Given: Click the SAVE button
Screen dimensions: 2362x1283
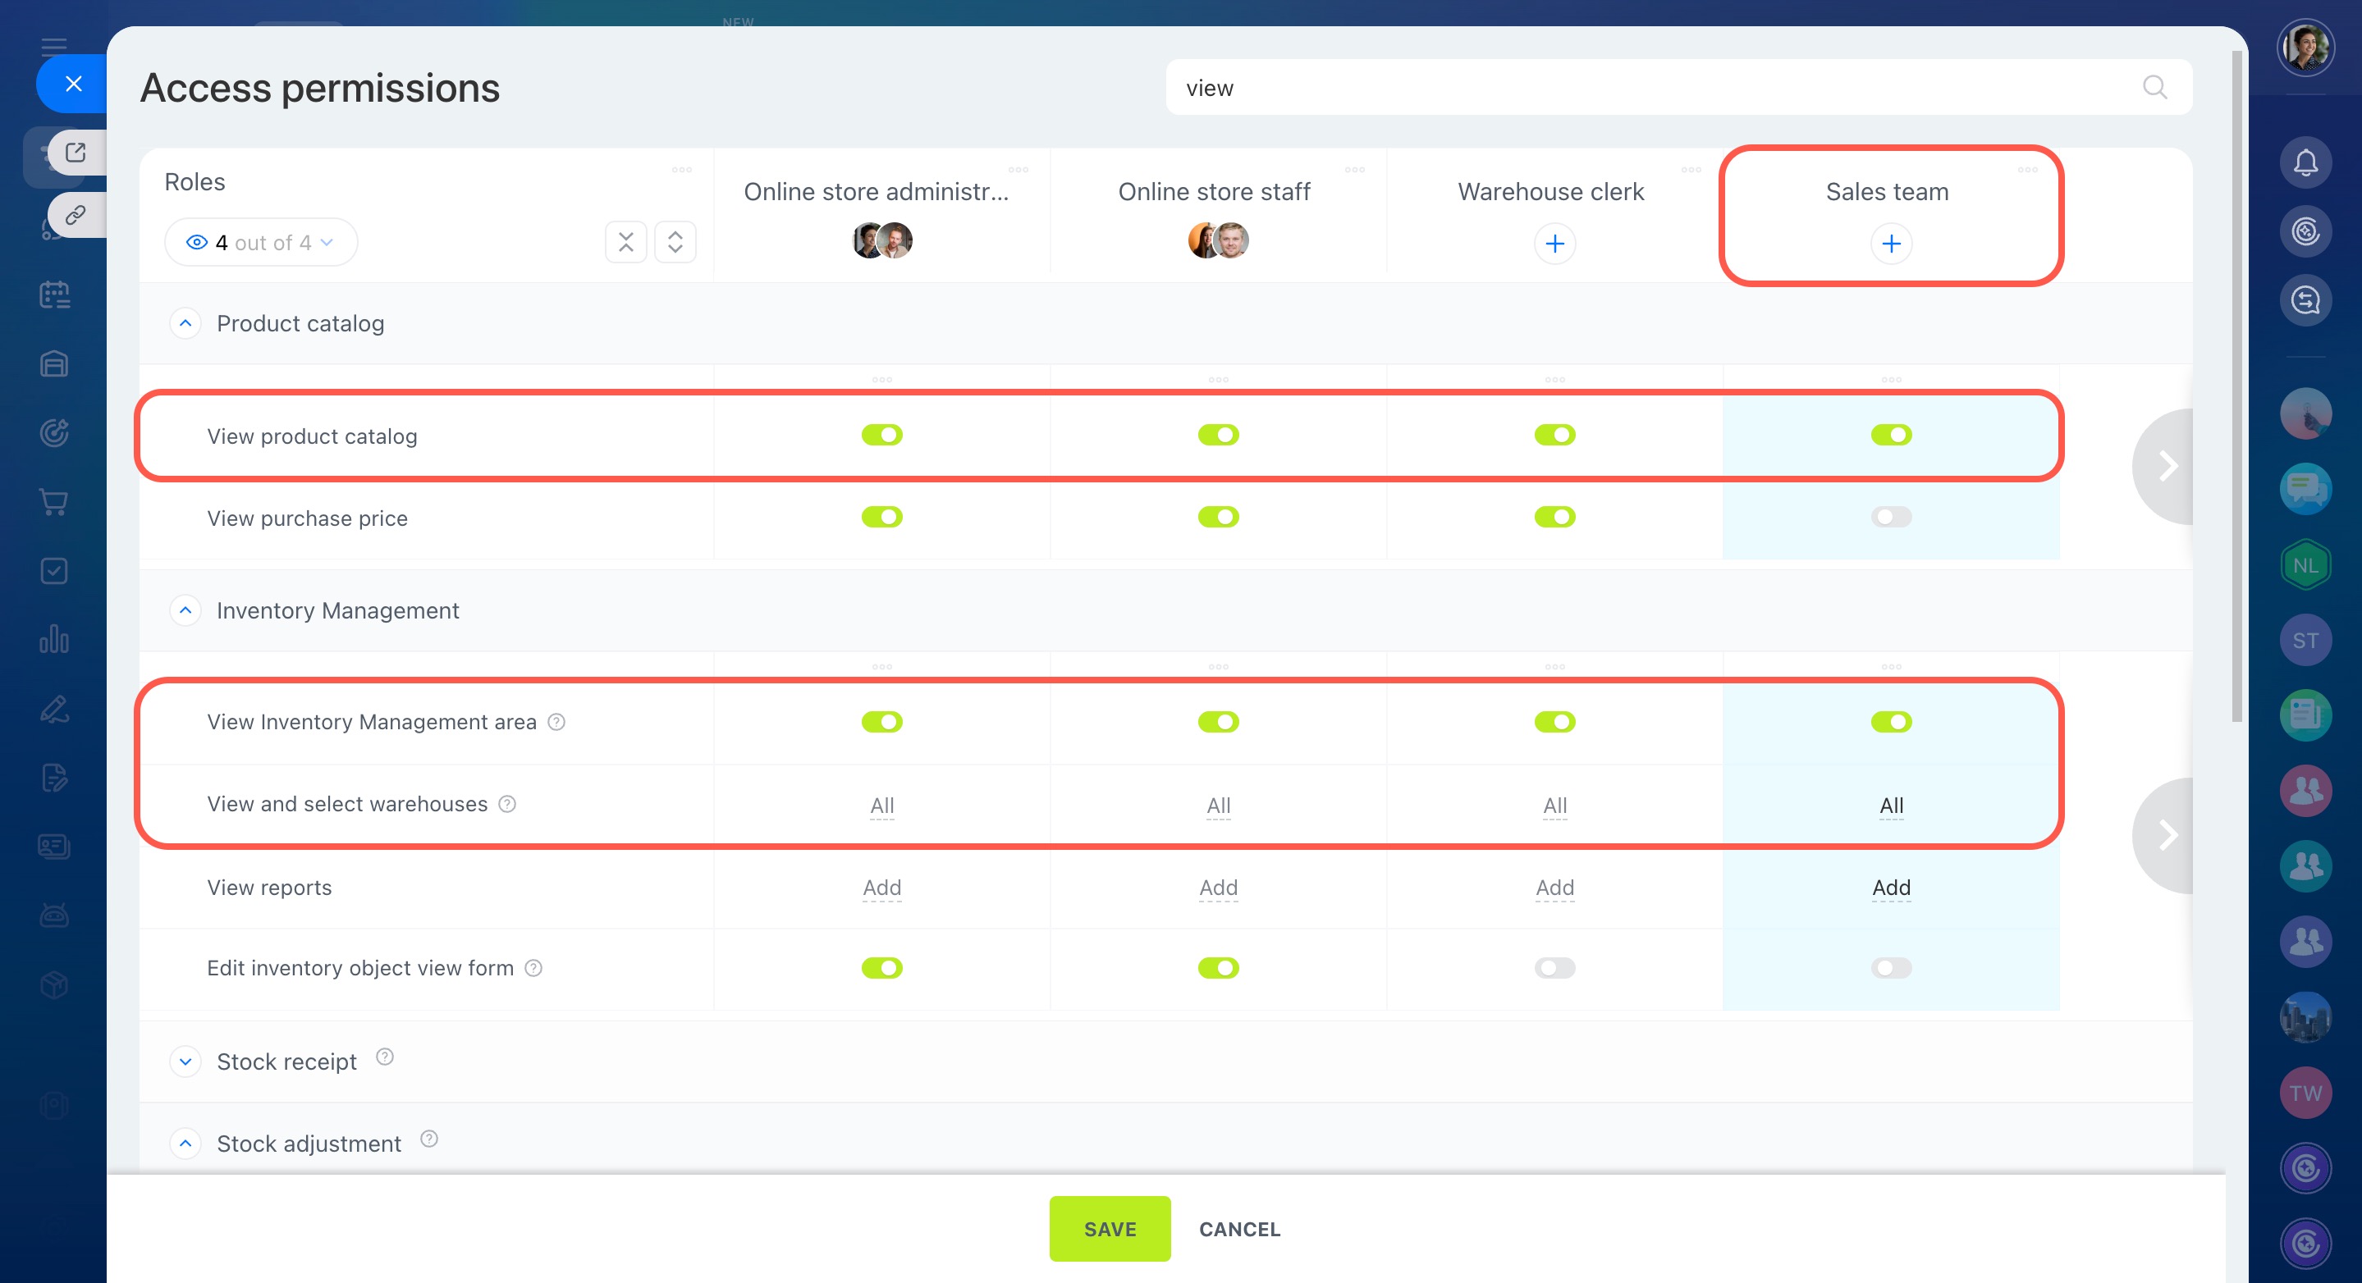Looking at the screenshot, I should 1110,1229.
